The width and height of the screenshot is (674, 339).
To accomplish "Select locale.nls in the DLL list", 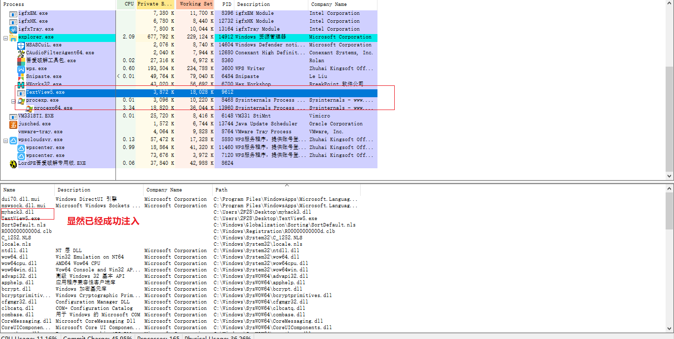I will tap(16, 244).
